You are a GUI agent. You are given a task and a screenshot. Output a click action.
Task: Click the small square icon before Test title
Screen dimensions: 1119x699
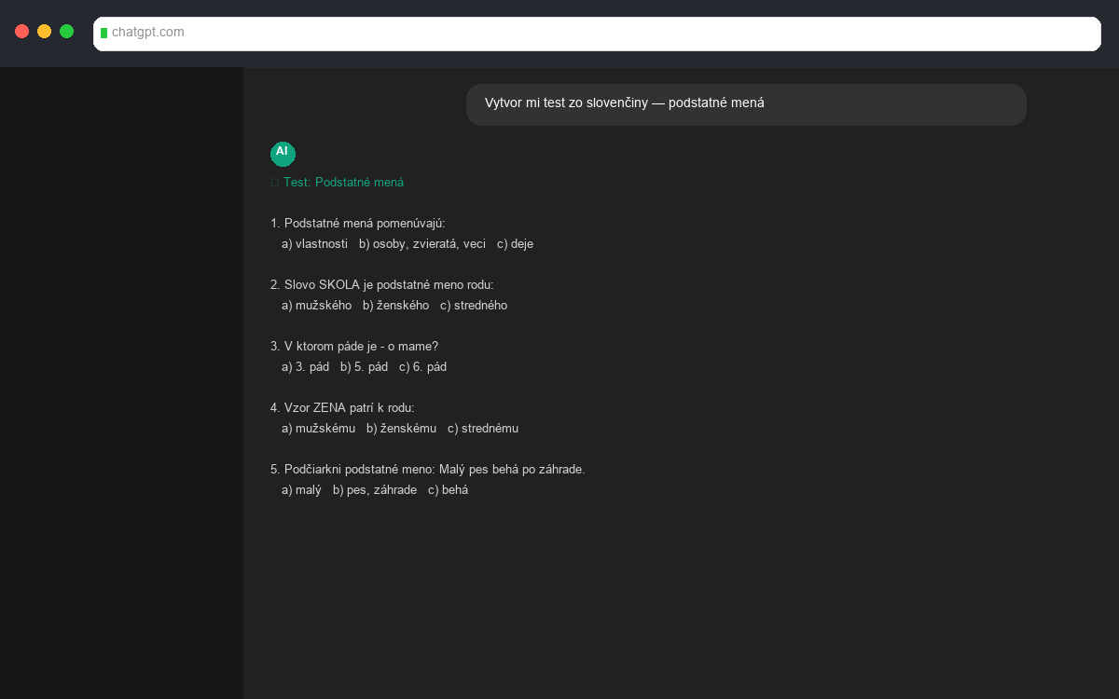275,183
